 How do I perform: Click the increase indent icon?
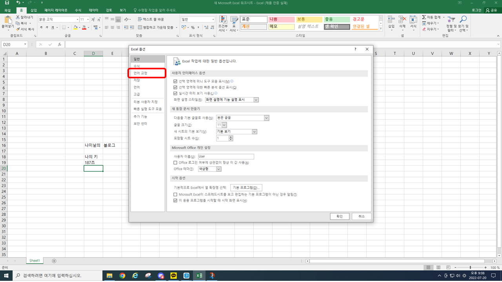tap(132, 27)
